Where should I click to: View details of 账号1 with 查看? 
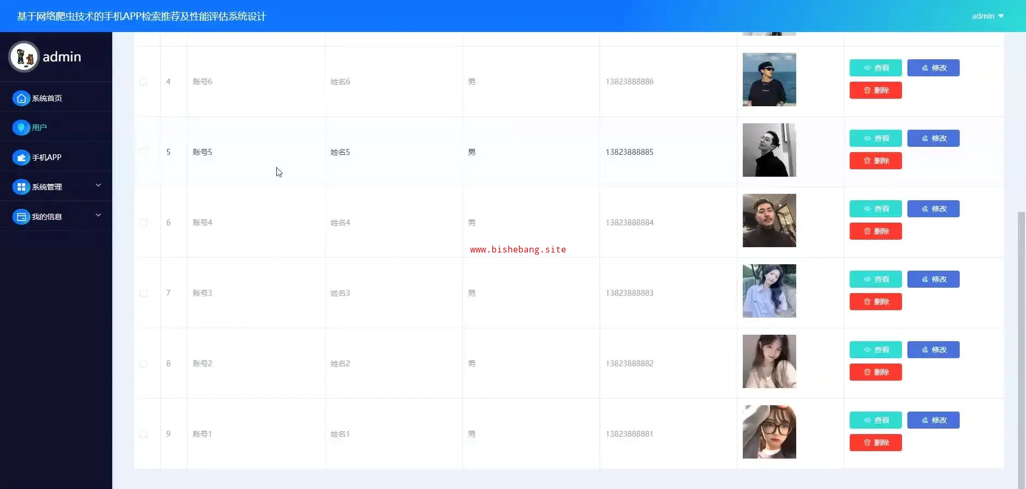pyautogui.click(x=876, y=420)
